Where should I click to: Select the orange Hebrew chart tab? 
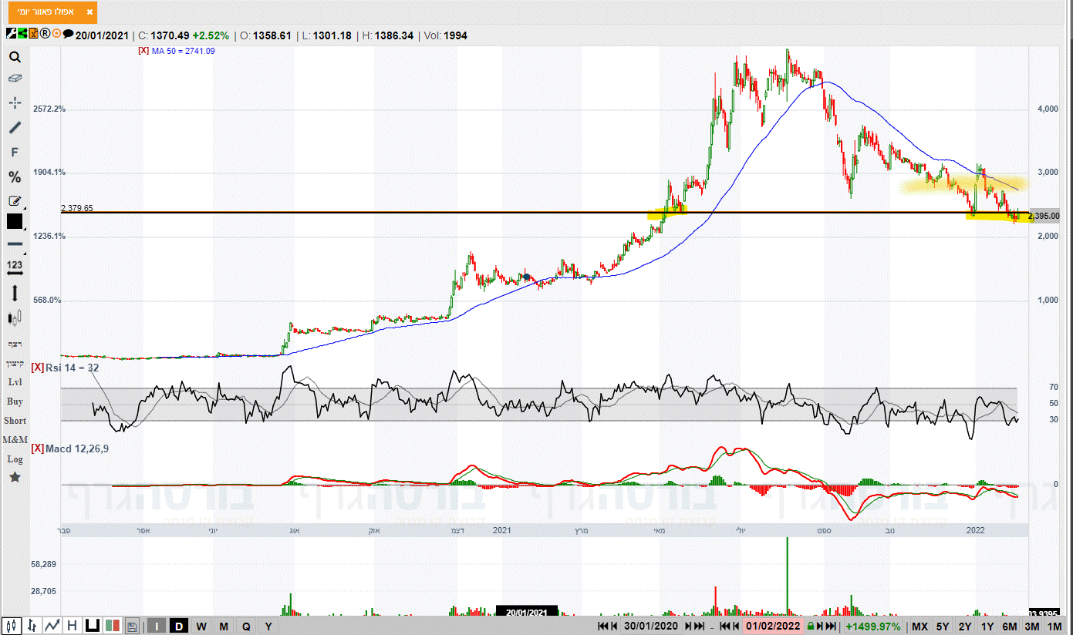(x=53, y=12)
